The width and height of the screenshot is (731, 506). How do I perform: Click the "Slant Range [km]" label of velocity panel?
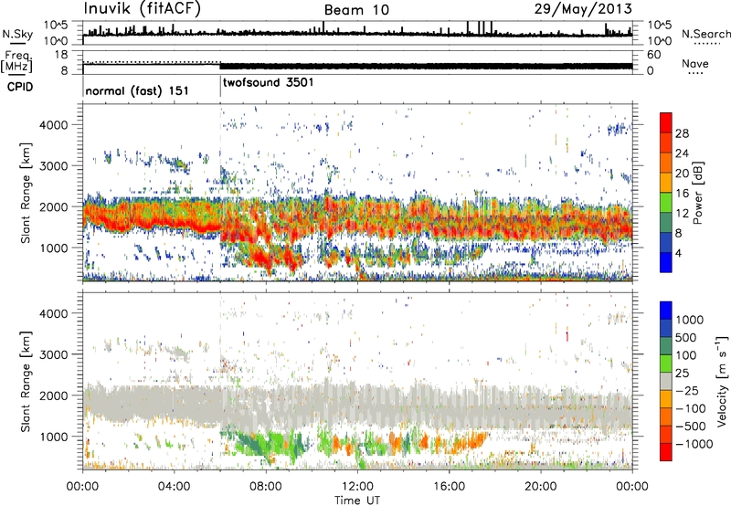tap(26, 382)
